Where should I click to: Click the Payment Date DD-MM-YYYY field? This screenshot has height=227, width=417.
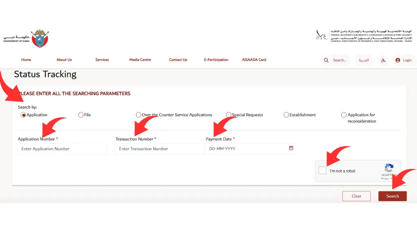tap(250, 148)
